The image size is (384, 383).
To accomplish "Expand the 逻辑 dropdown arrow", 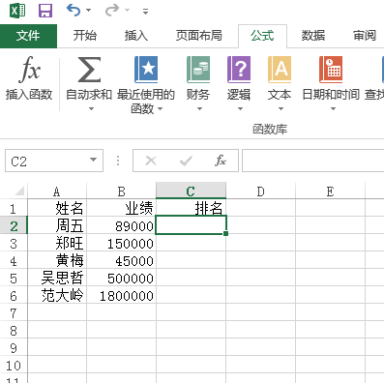I will 240,109.
